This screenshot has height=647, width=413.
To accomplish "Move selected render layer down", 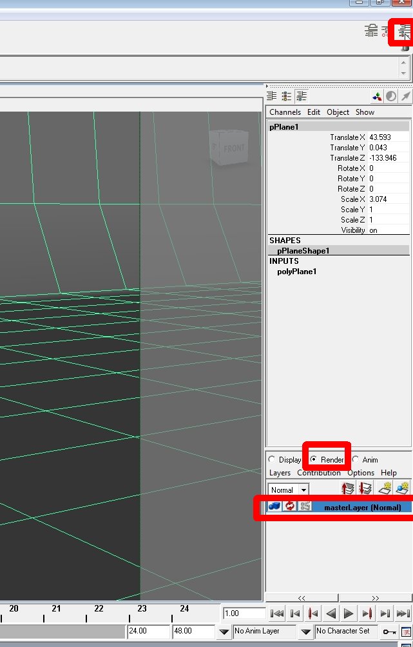I will (x=365, y=488).
